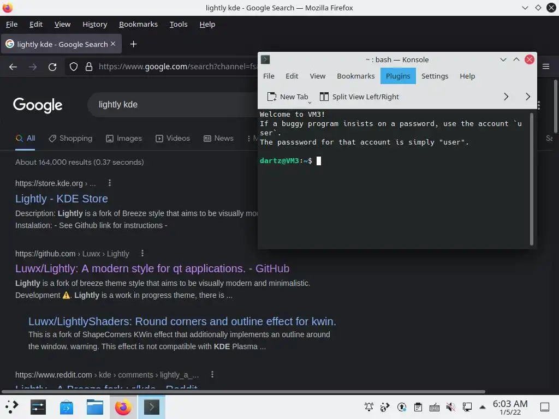The height and width of the screenshot is (419, 559).
Task: Open Konsole Plugins menu
Action: (x=398, y=76)
